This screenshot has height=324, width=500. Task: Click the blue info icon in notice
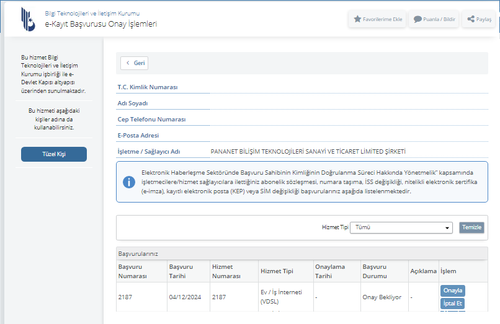point(129,182)
